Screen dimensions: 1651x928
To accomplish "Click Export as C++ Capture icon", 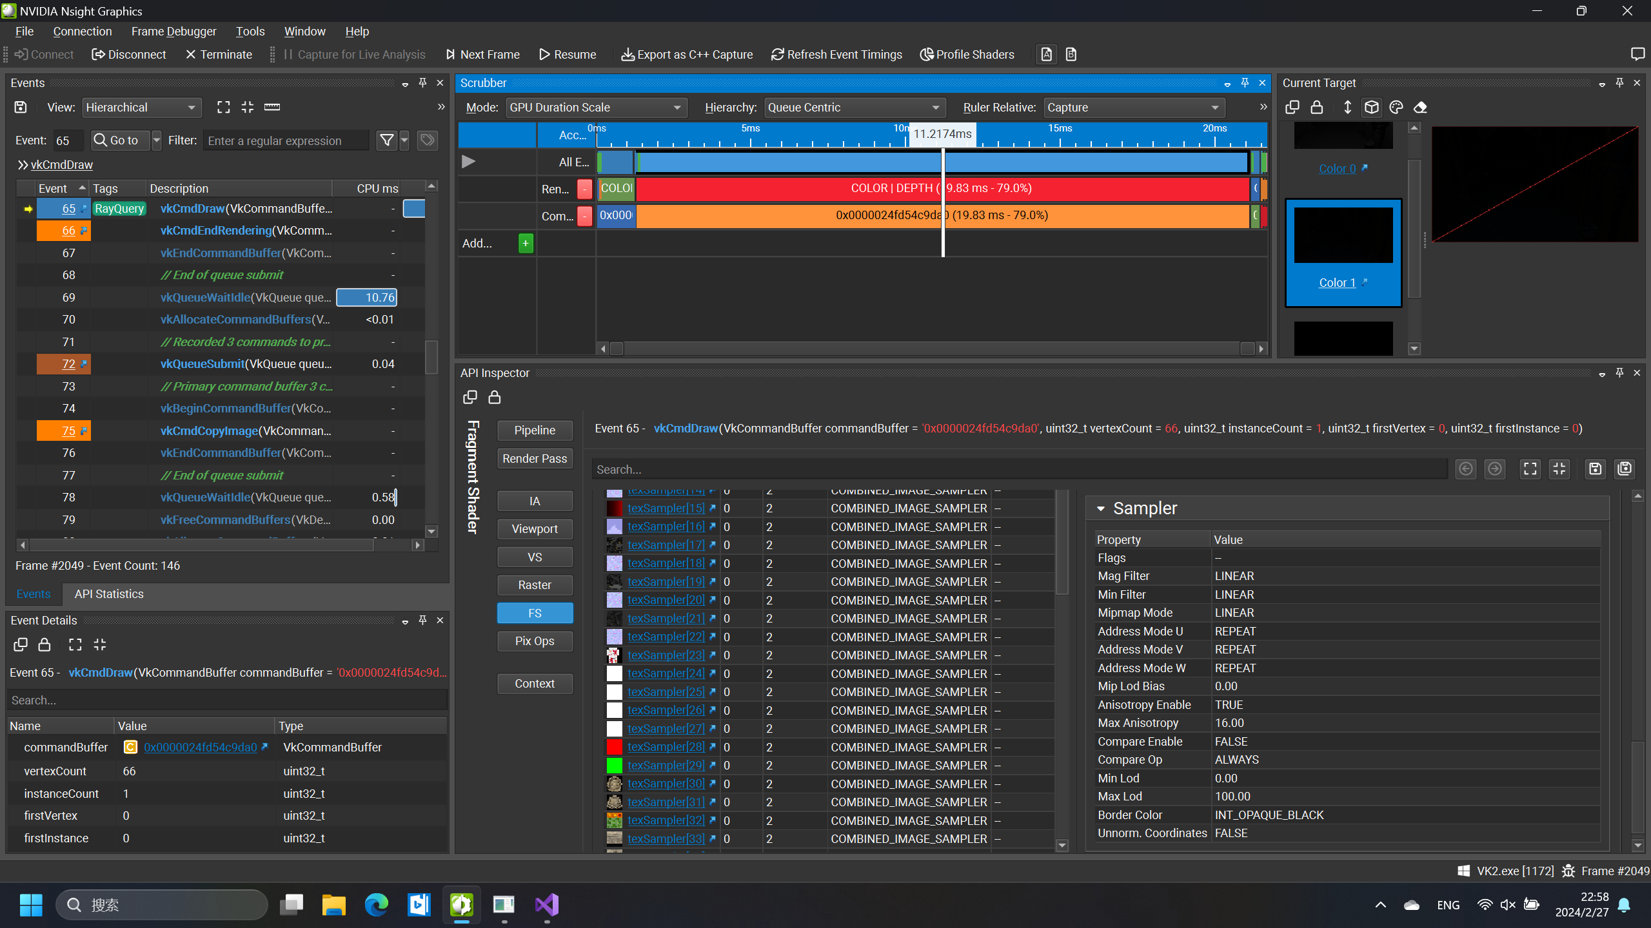I will pos(627,55).
